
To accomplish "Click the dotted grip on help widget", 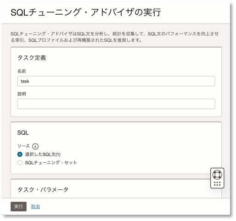I will coord(217,183).
